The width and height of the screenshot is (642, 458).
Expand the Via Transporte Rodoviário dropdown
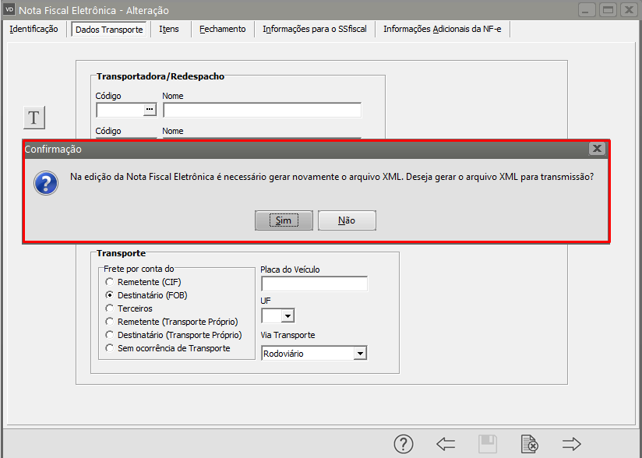click(359, 353)
